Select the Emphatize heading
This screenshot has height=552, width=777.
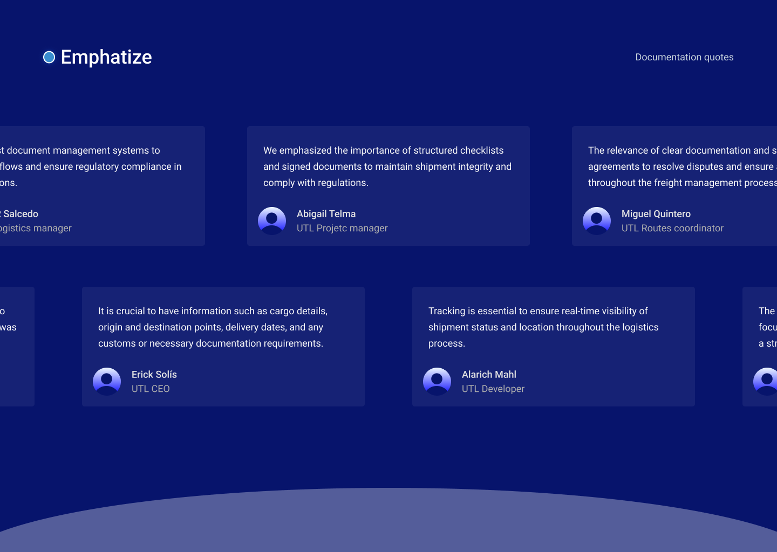coord(106,57)
